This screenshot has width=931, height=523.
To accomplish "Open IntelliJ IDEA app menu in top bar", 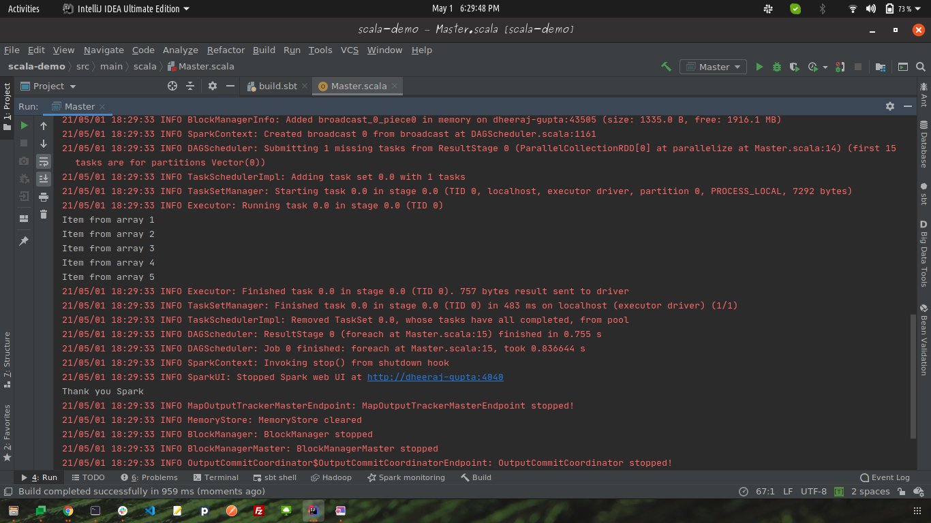I will 126,9.
